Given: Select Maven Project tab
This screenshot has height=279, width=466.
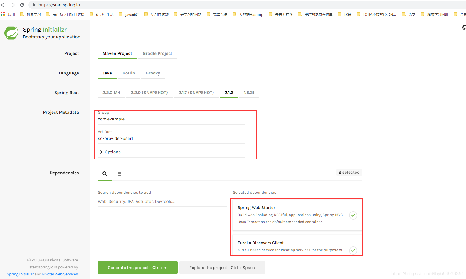Looking at the screenshot, I should click(x=117, y=53).
